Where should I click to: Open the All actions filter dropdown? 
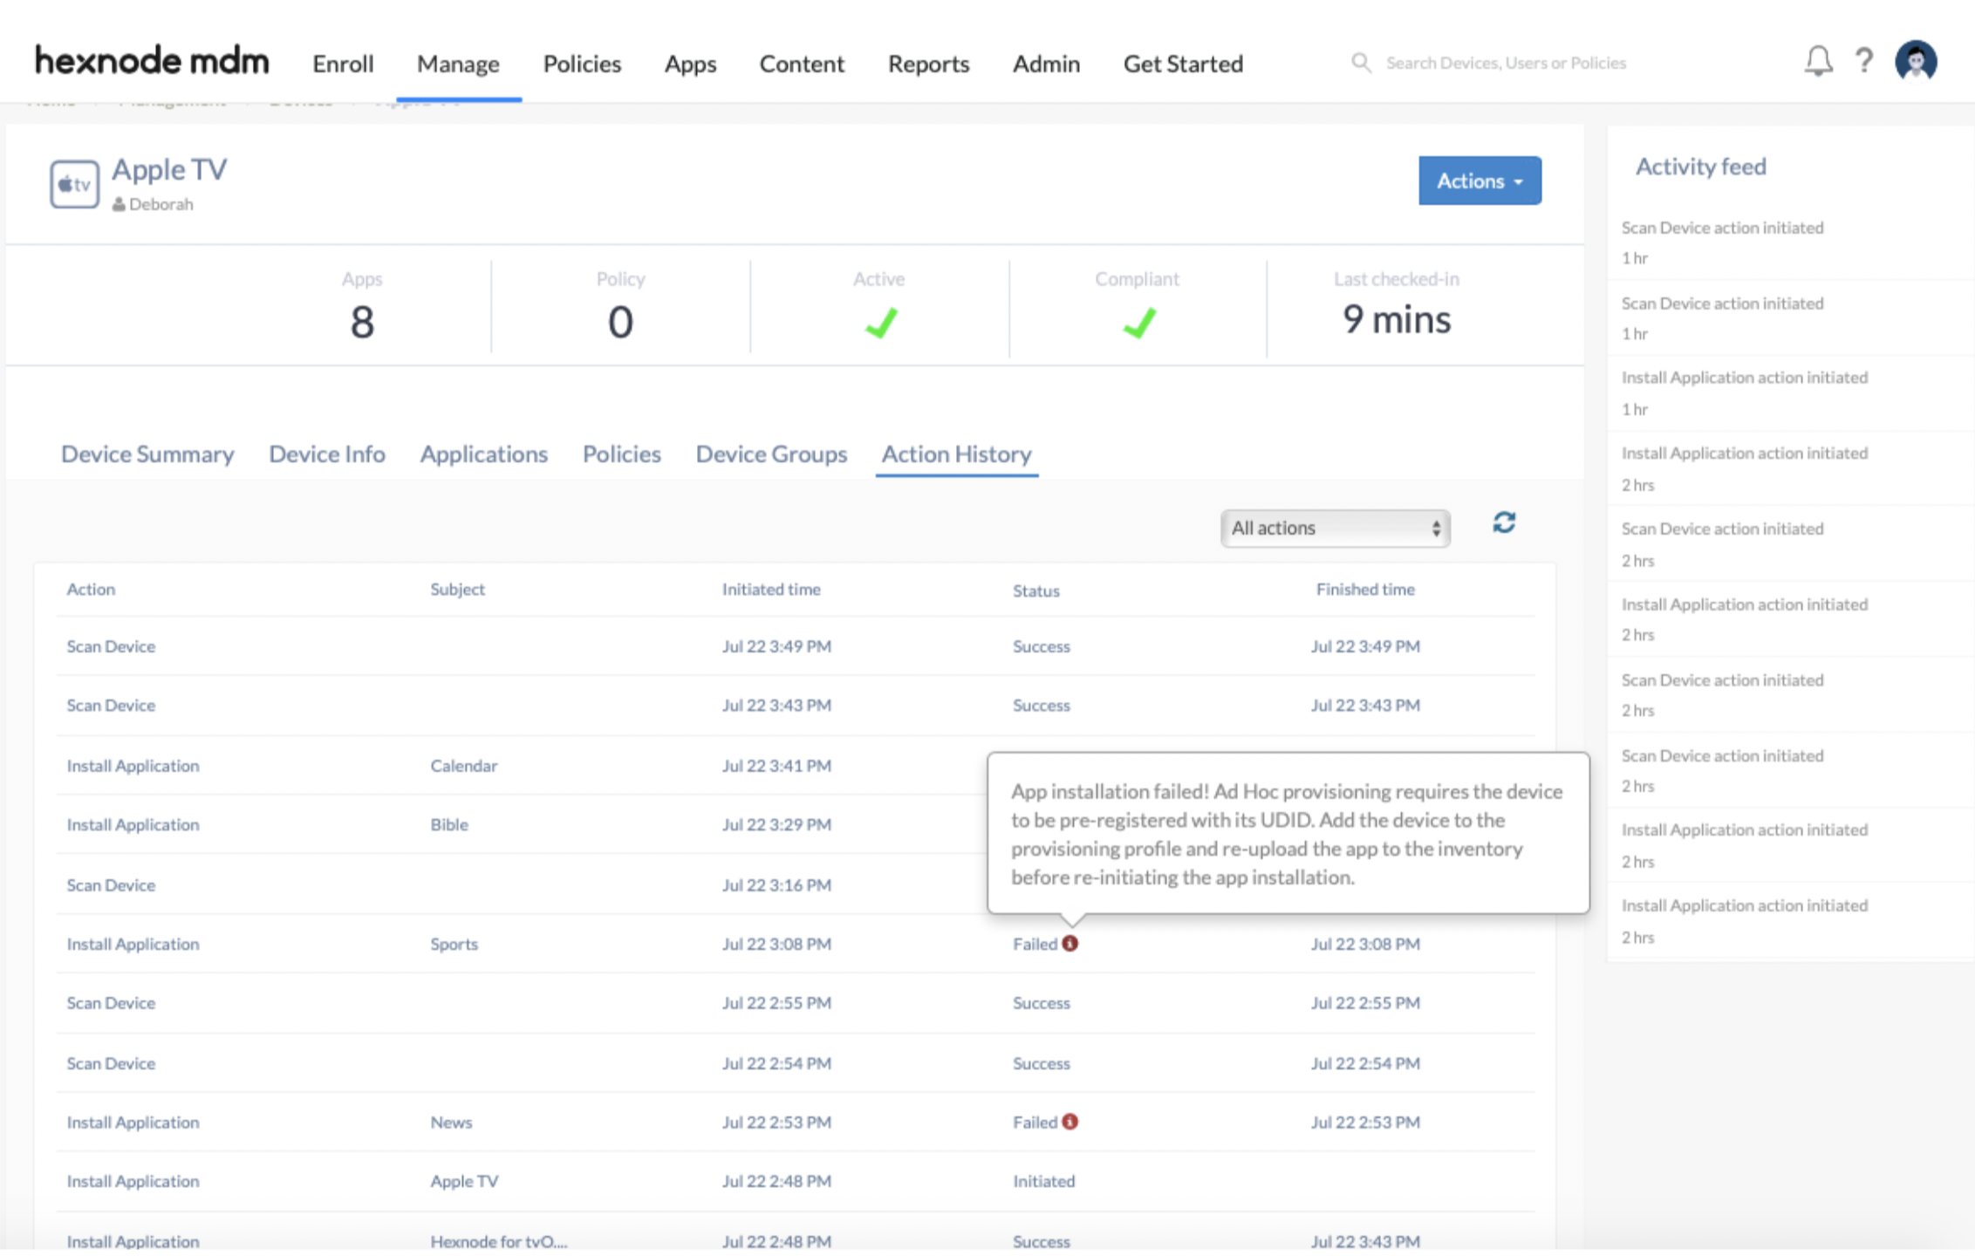(1335, 528)
